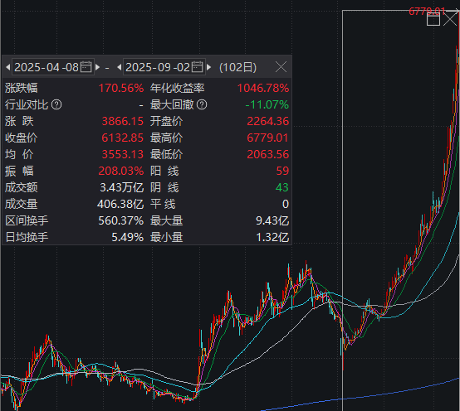Viewport: 460px width, 411px height.
Task: Open the start date calendar icon
Action: point(86,67)
